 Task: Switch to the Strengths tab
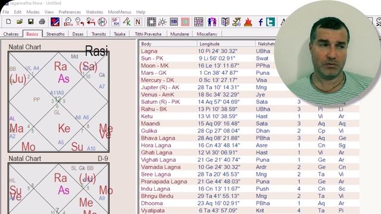pyautogui.click(x=55, y=34)
